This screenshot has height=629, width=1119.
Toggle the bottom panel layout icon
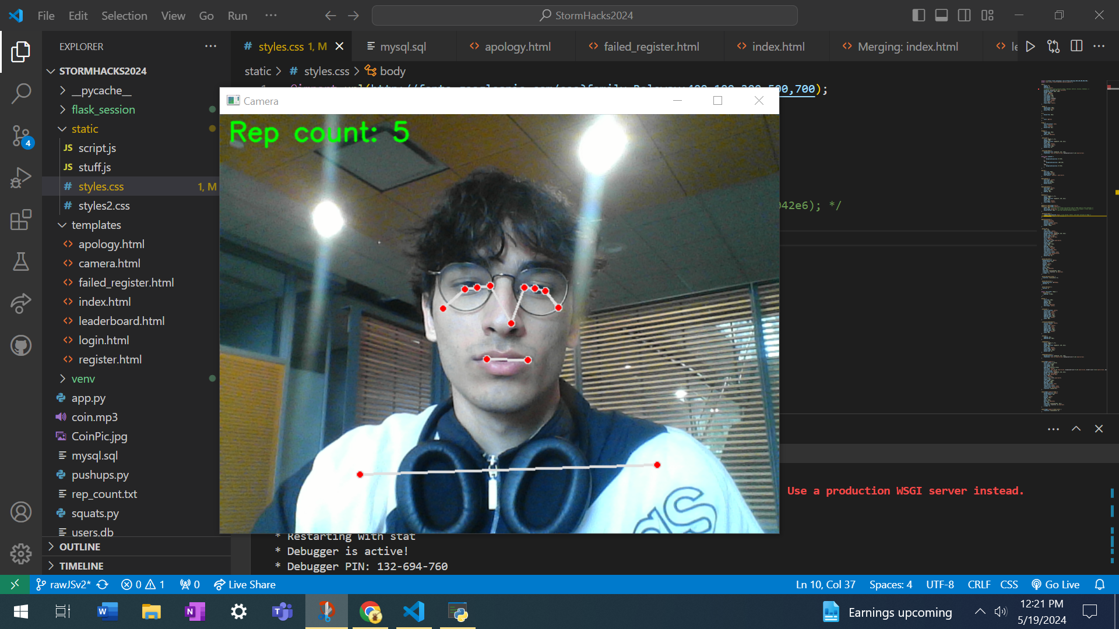click(x=941, y=16)
